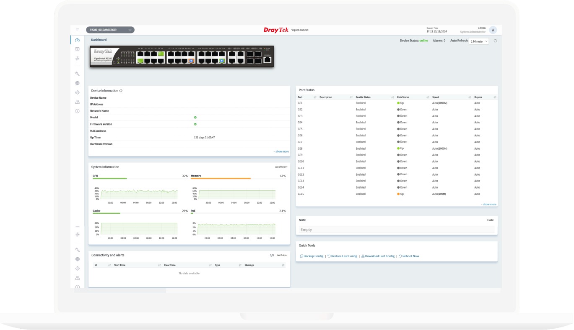Sort Port Status by Description sort arrows

(351, 97)
